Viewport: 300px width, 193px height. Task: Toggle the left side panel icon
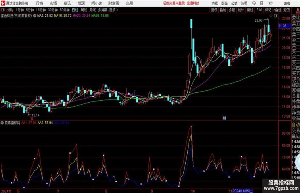(3, 10)
